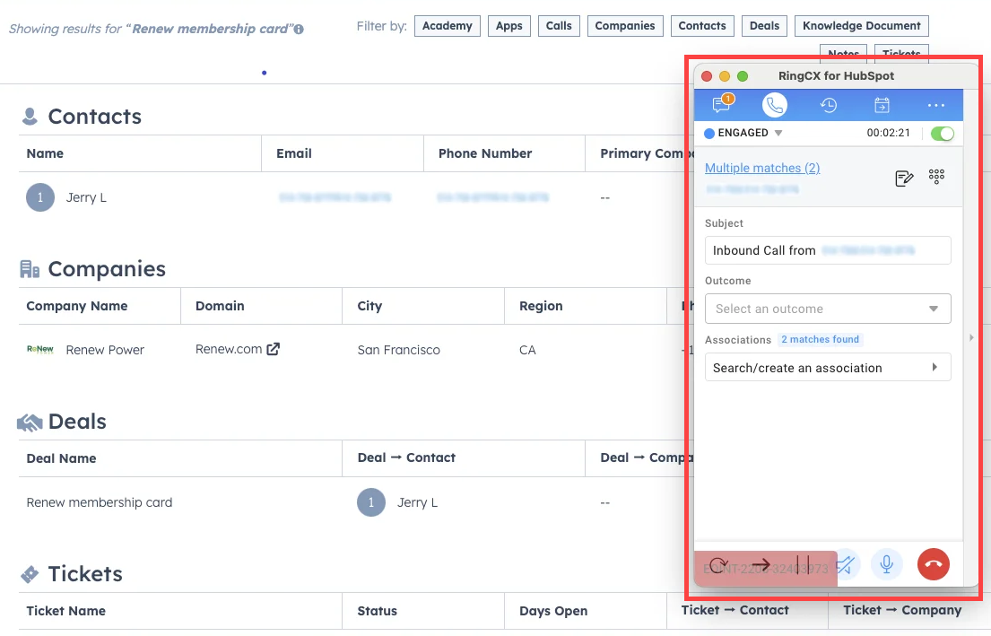
Task: Click the Company Name column header
Action: coord(77,306)
